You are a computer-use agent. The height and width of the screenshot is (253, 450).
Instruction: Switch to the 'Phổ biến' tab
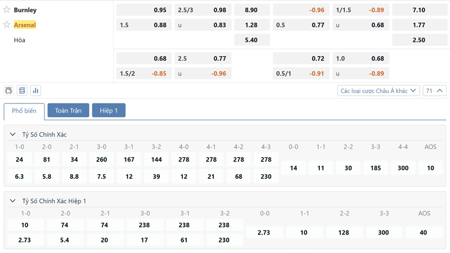[x=24, y=111]
